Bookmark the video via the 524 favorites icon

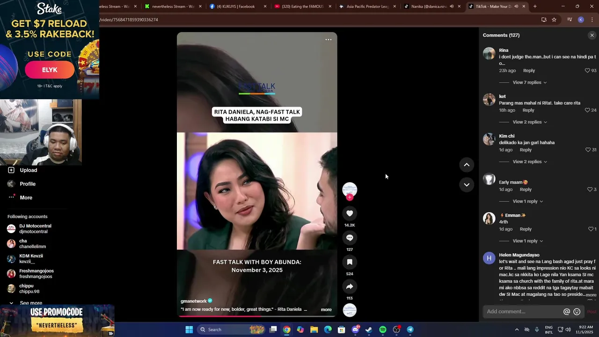(x=350, y=262)
